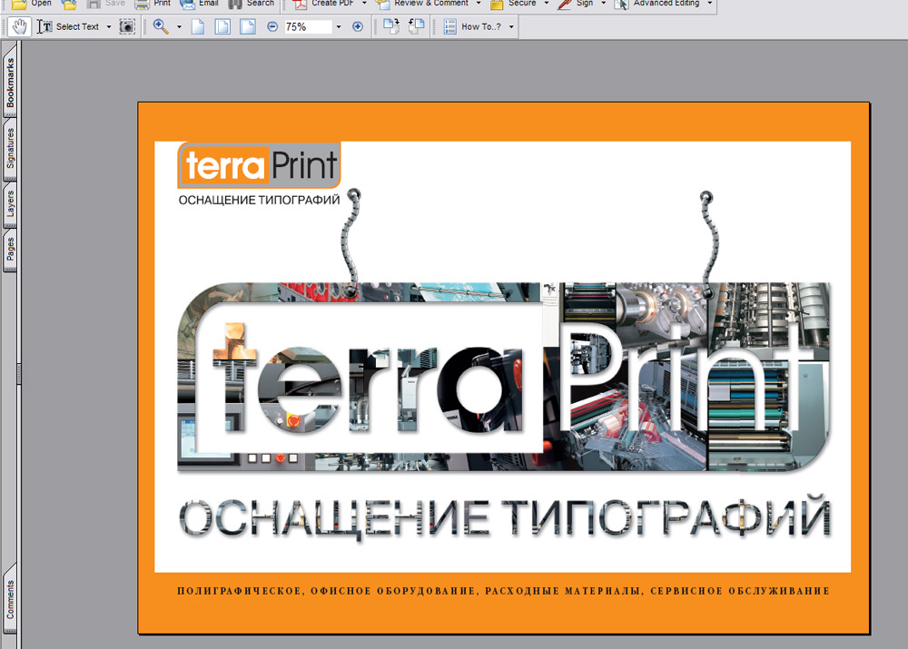Image resolution: width=908 pixels, height=649 pixels.
Task: Rotate the page clockwise
Action: tap(391, 26)
